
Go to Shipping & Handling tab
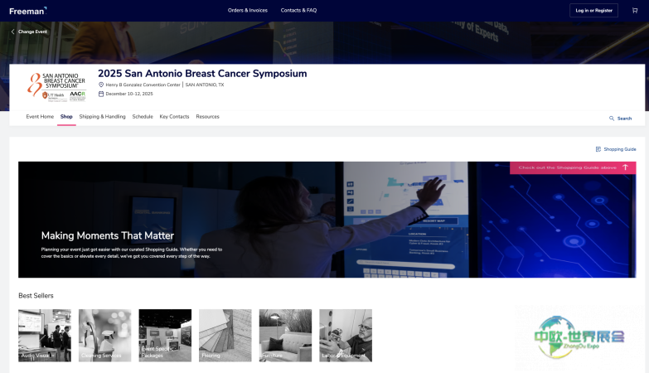(102, 117)
